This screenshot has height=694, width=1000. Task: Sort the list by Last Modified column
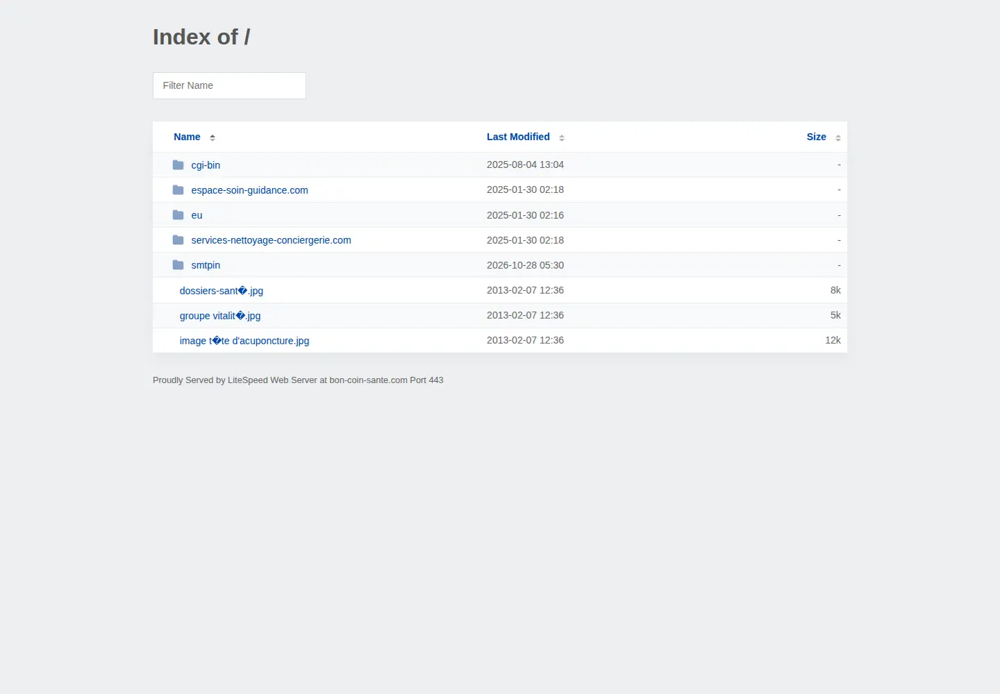[518, 137]
